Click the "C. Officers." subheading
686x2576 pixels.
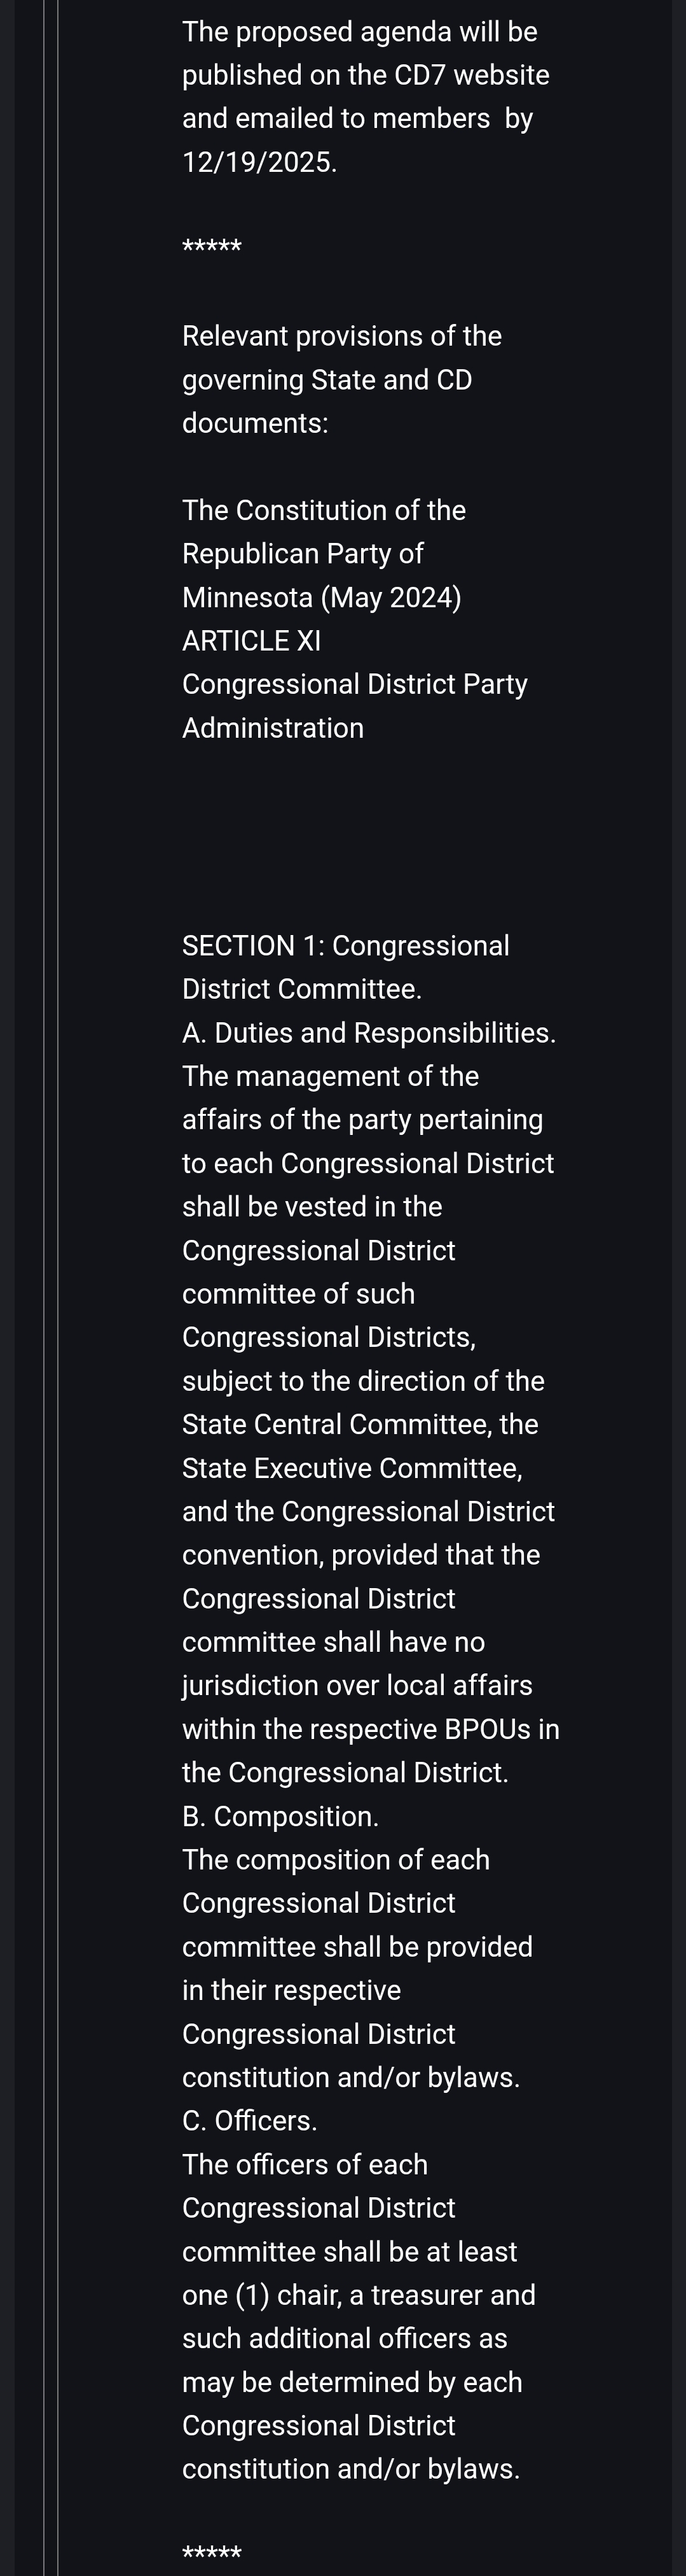click(249, 2120)
